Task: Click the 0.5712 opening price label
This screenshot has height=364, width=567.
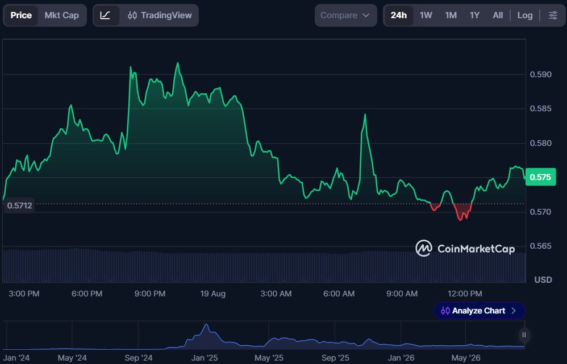Action: pos(19,206)
